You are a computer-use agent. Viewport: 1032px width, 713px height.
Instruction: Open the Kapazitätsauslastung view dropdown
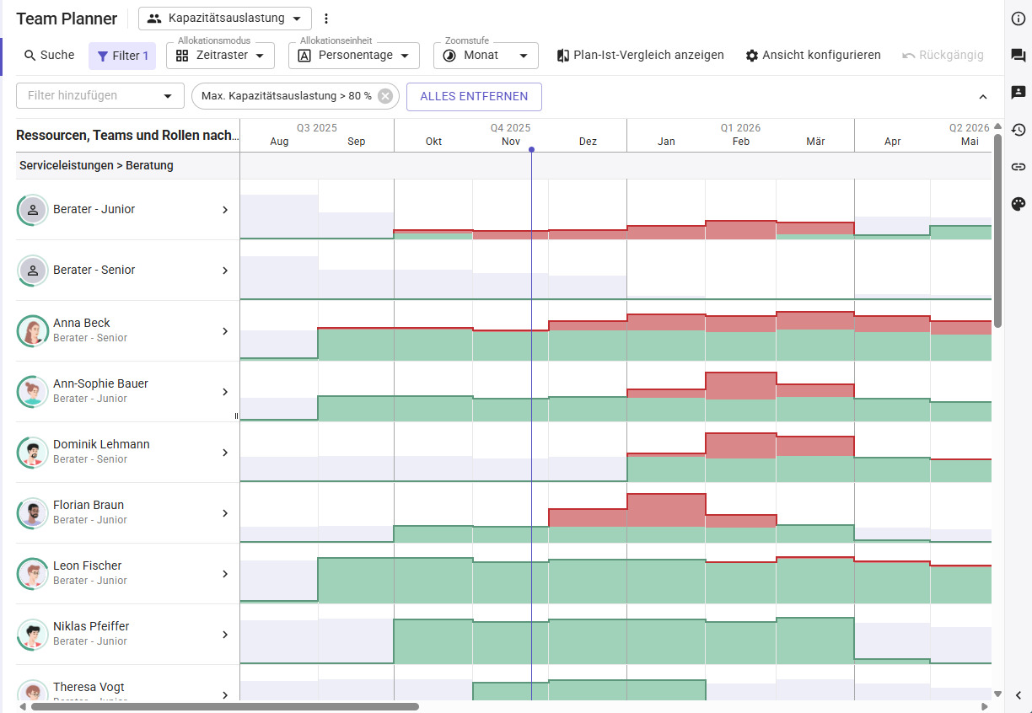[x=225, y=19]
